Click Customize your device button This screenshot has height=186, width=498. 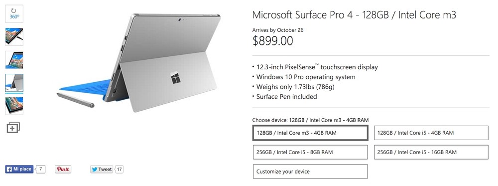pyautogui.click(x=310, y=172)
